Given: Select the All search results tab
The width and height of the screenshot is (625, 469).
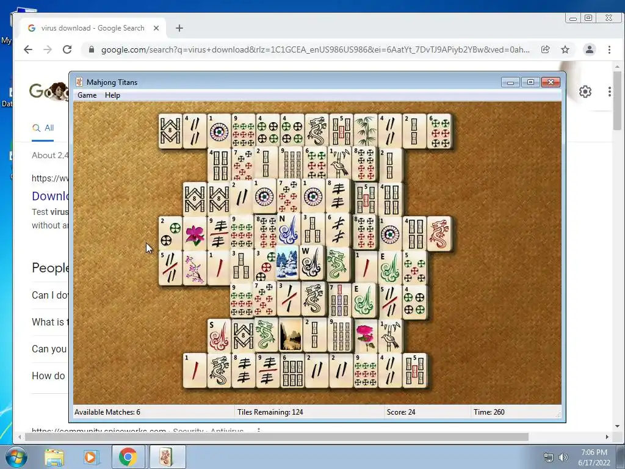Looking at the screenshot, I should (x=43, y=128).
